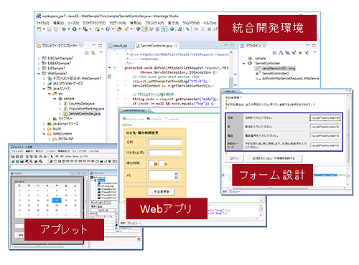
Task: Click the Open Type toolbar icon
Action: [x=119, y=29]
